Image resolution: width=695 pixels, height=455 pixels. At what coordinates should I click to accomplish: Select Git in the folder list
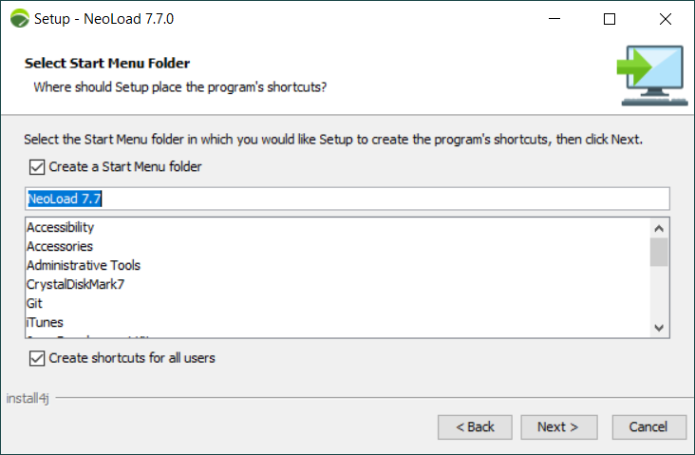34,303
